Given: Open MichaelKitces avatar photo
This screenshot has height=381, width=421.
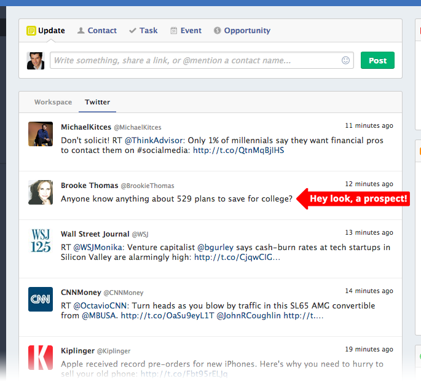Looking at the screenshot, I should coord(41,134).
